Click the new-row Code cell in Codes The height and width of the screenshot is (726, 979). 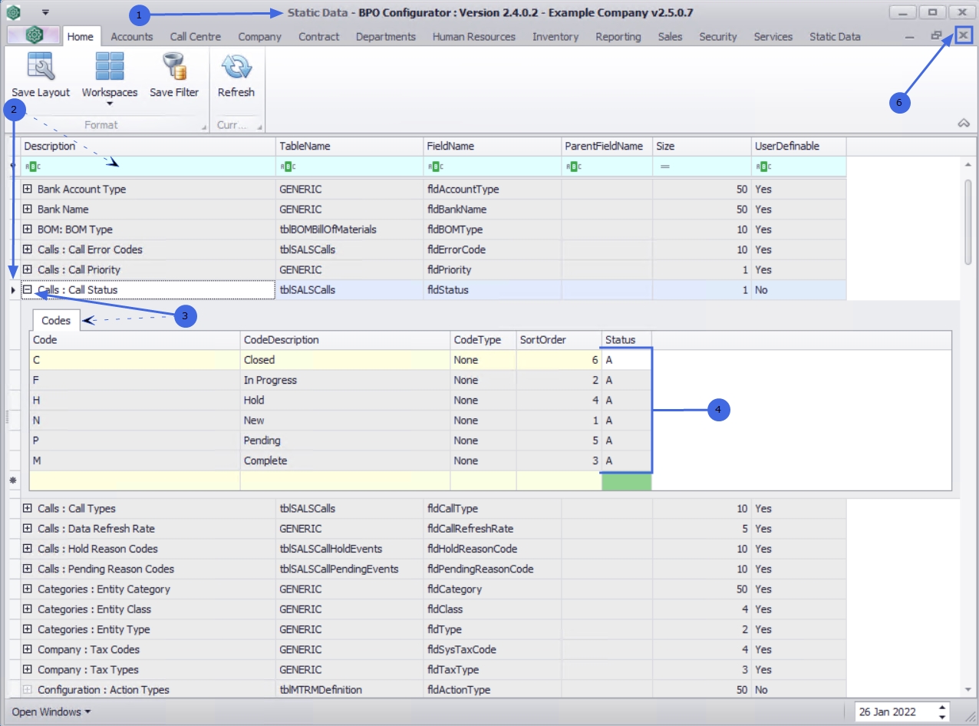[134, 481]
